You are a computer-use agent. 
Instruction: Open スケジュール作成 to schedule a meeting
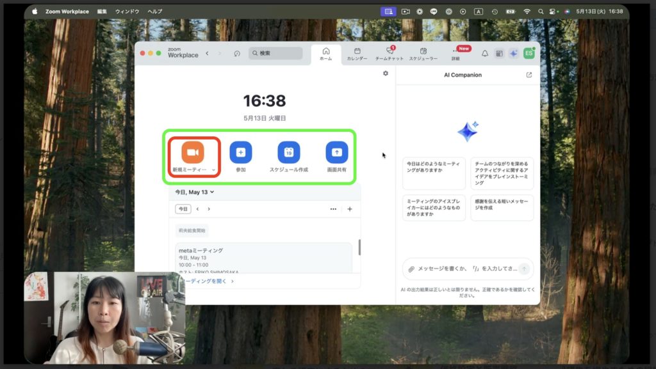tap(288, 152)
